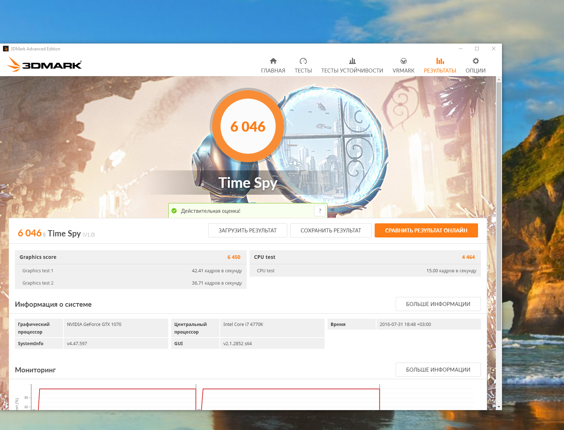Click the 6 046 score circle
Image resolution: width=564 pixels, height=430 pixels.
click(248, 126)
